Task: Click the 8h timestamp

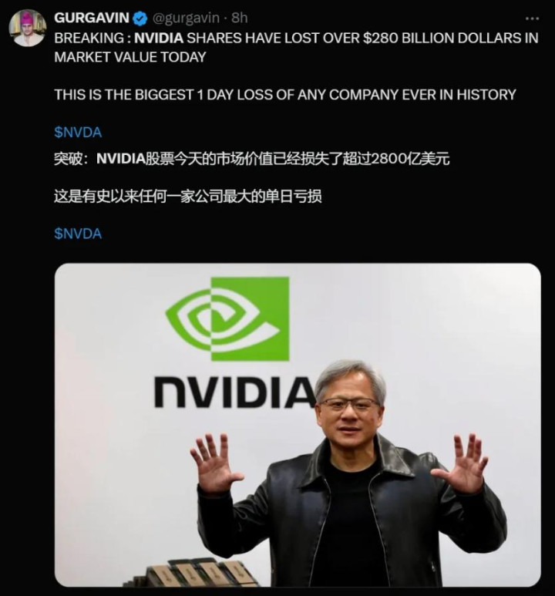Action: pos(240,18)
